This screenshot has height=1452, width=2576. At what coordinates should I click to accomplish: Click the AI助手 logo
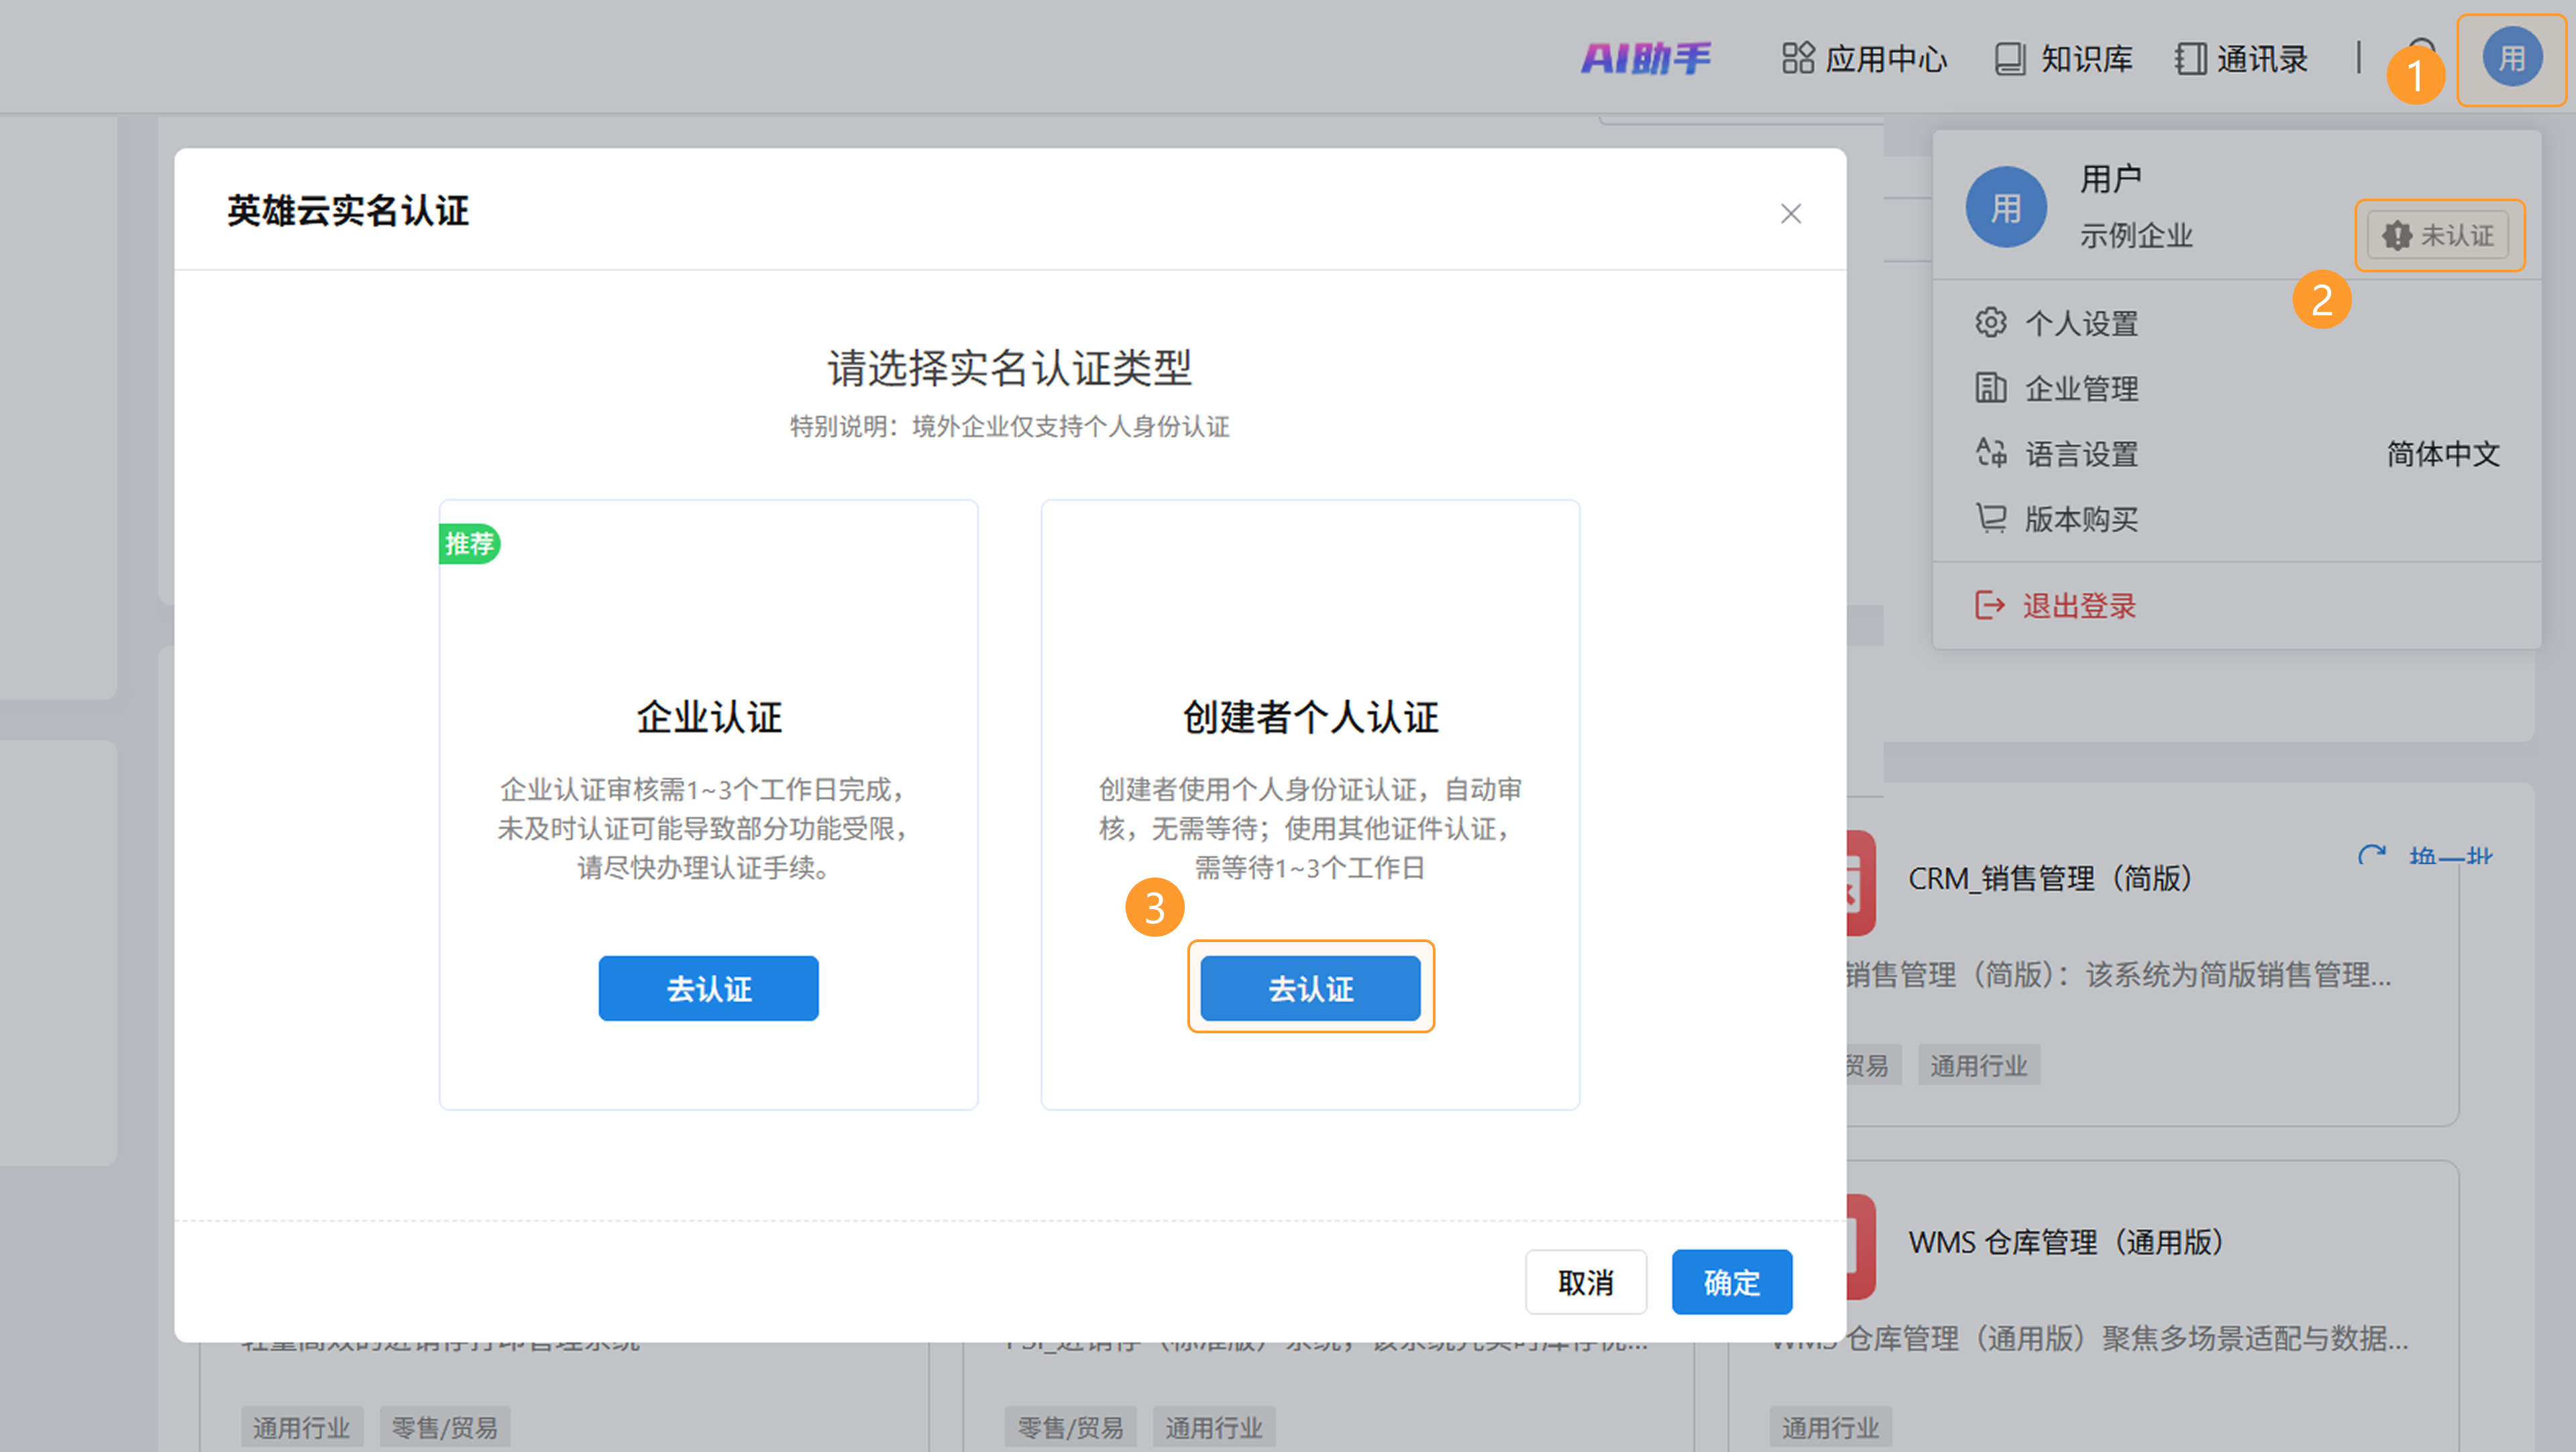[x=1645, y=58]
